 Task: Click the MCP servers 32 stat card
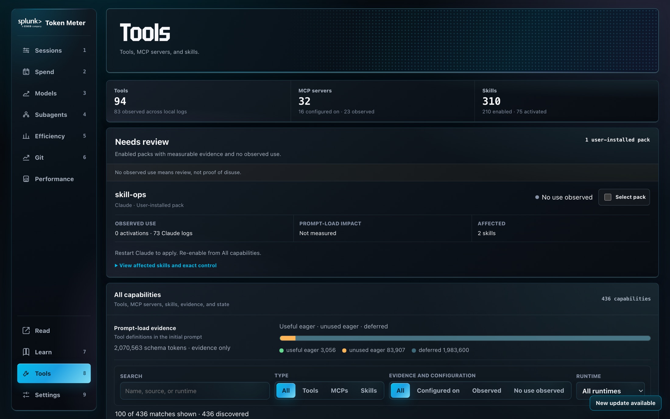pyautogui.click(x=383, y=101)
